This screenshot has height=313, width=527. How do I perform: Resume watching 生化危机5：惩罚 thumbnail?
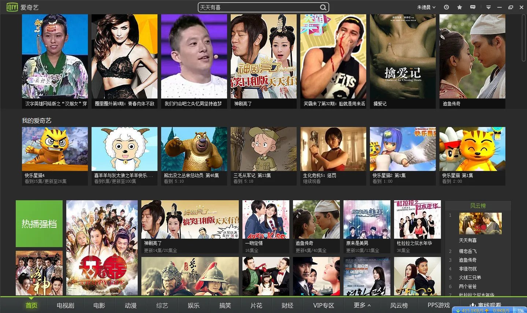click(x=333, y=149)
